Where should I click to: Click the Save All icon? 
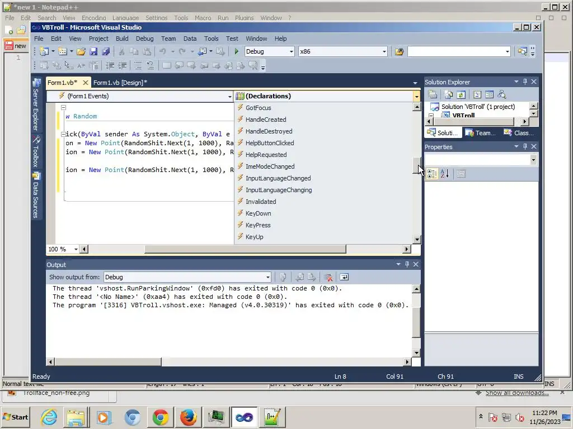pyautogui.click(x=106, y=51)
